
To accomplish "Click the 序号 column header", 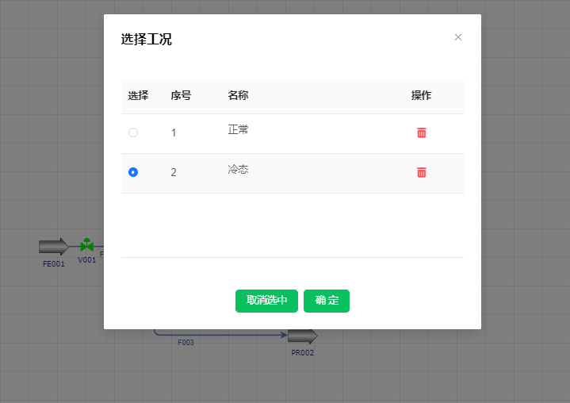I will click(181, 96).
